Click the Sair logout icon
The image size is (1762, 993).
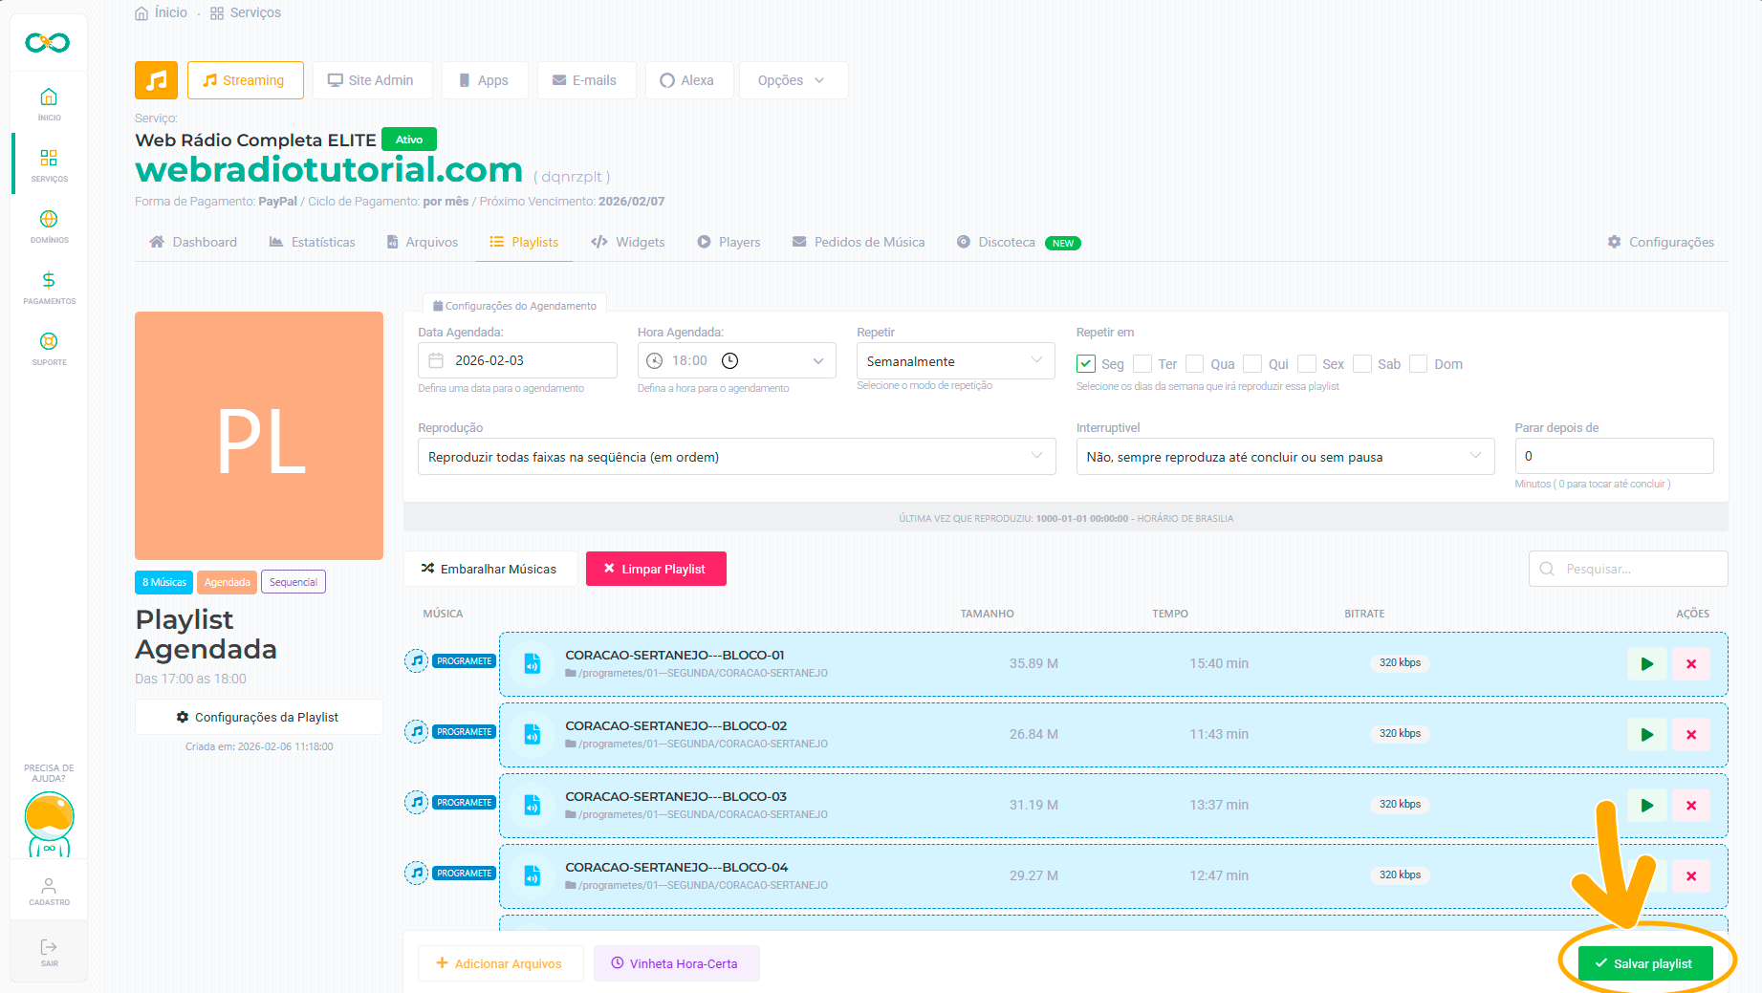point(49,947)
